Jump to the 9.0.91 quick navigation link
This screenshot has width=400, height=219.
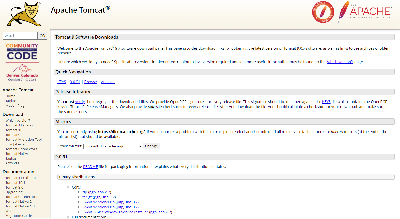click(x=75, y=82)
